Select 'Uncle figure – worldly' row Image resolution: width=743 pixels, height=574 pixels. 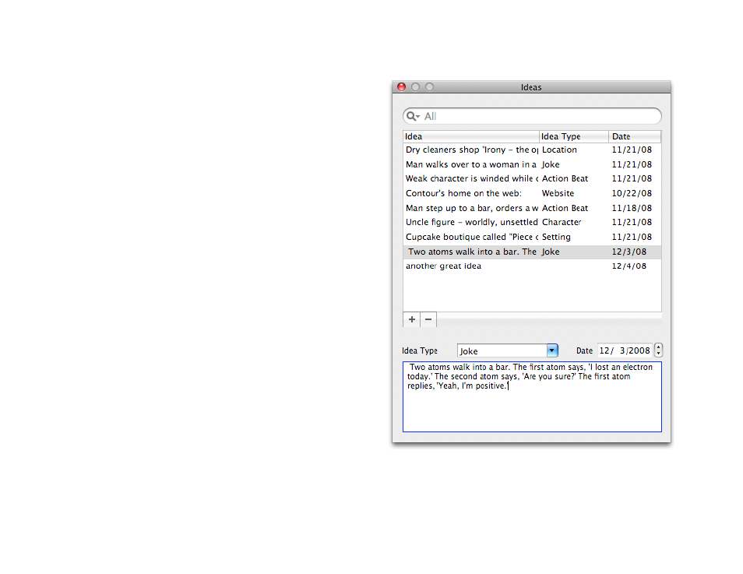[x=532, y=222]
